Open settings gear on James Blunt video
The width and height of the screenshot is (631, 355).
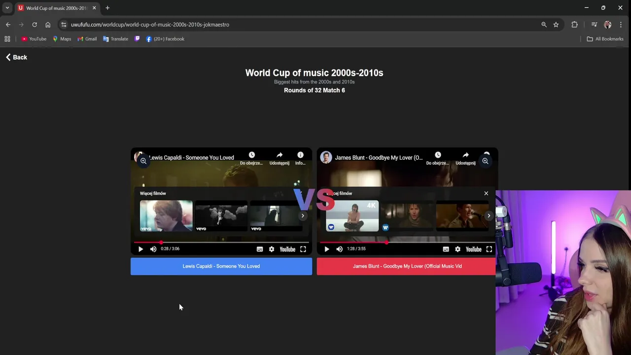click(x=457, y=249)
